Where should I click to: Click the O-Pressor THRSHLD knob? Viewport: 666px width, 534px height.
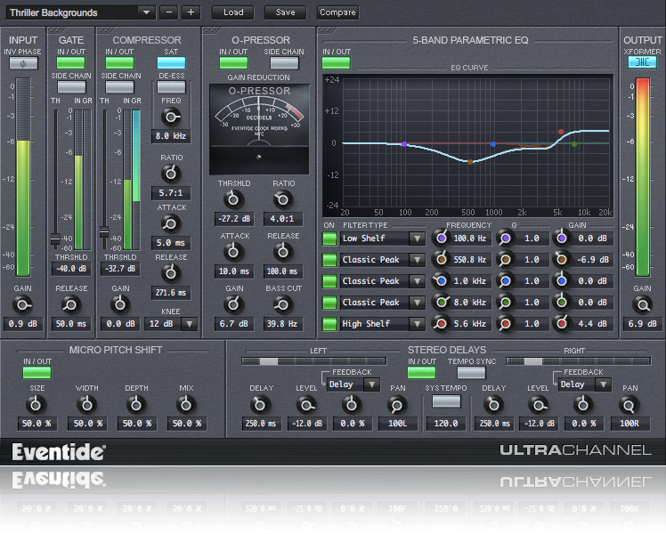tap(233, 198)
